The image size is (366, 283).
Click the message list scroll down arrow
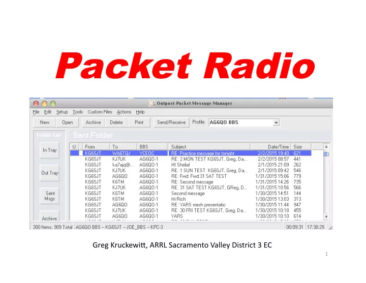pos(326,217)
